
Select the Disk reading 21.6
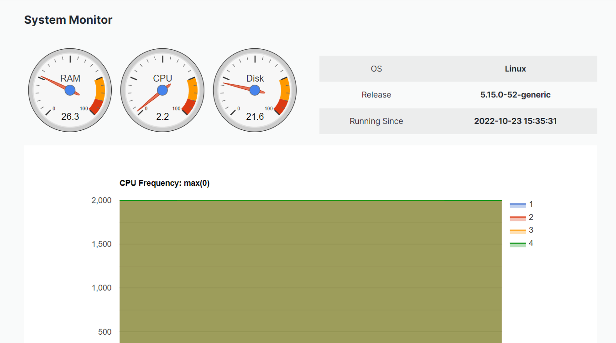click(255, 117)
